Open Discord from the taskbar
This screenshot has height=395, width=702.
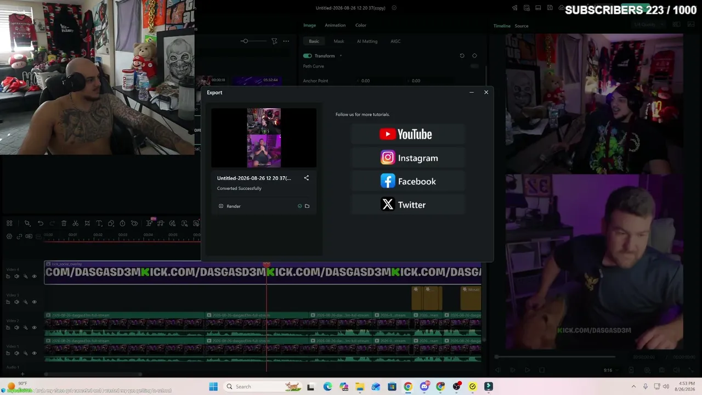(x=424, y=387)
